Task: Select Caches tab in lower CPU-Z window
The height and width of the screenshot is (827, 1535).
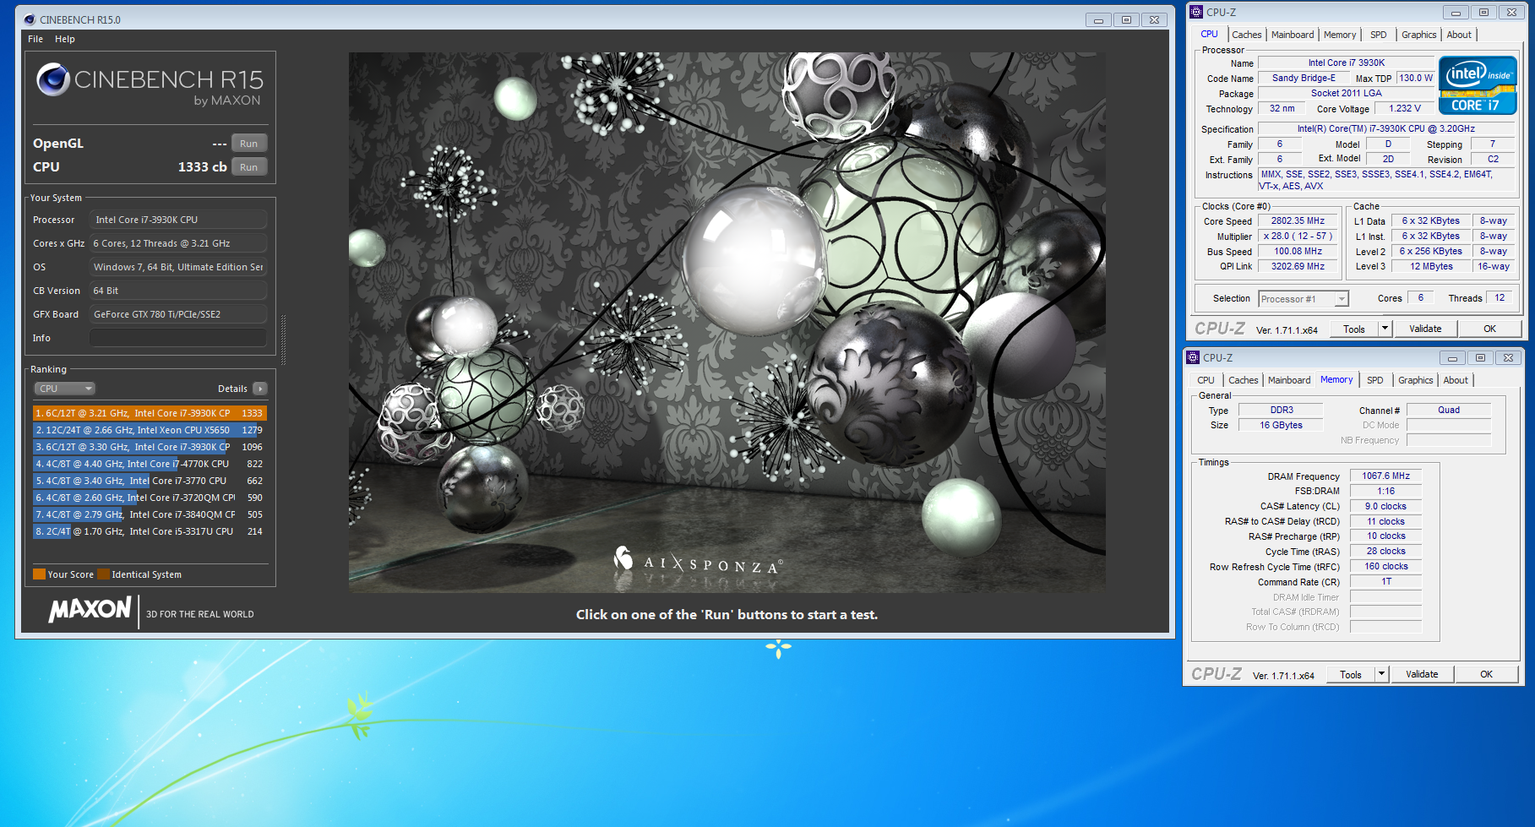Action: (x=1243, y=380)
